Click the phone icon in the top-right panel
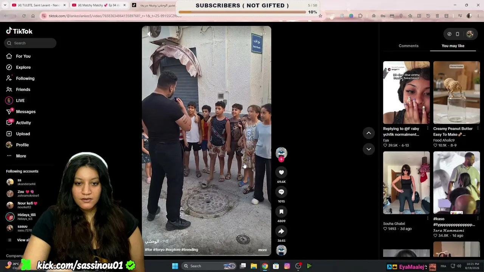The image size is (484, 272). (458, 34)
